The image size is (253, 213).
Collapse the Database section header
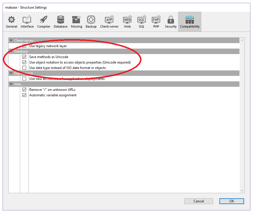click(11, 51)
